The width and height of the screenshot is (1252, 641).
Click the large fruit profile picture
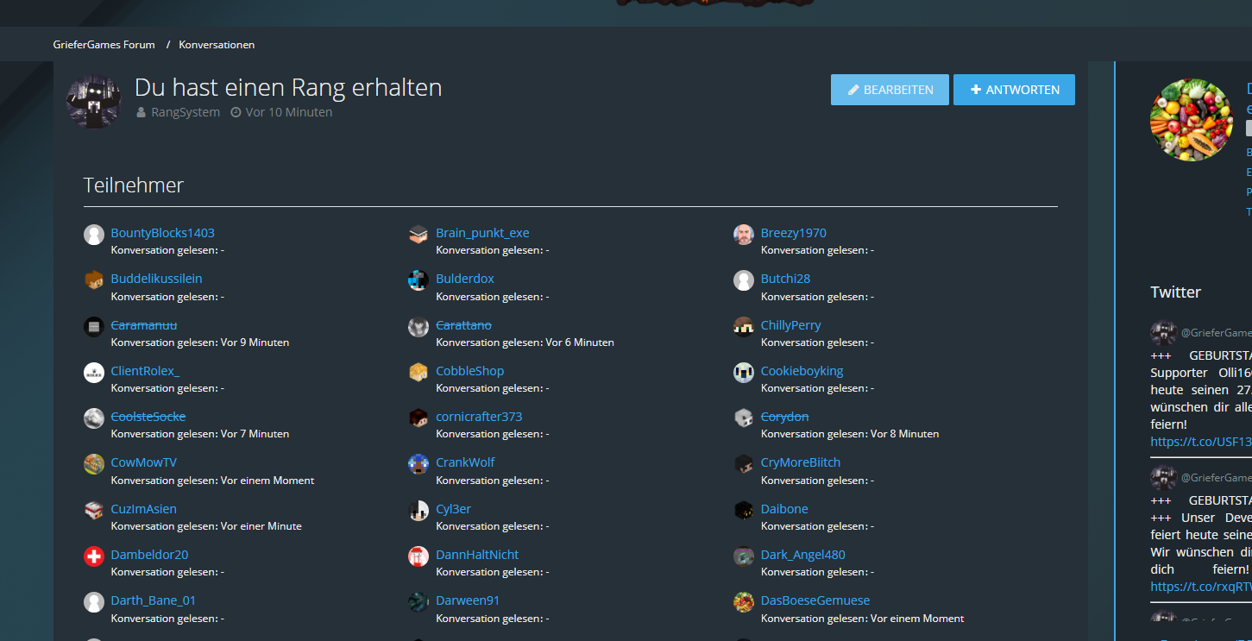tap(1192, 120)
